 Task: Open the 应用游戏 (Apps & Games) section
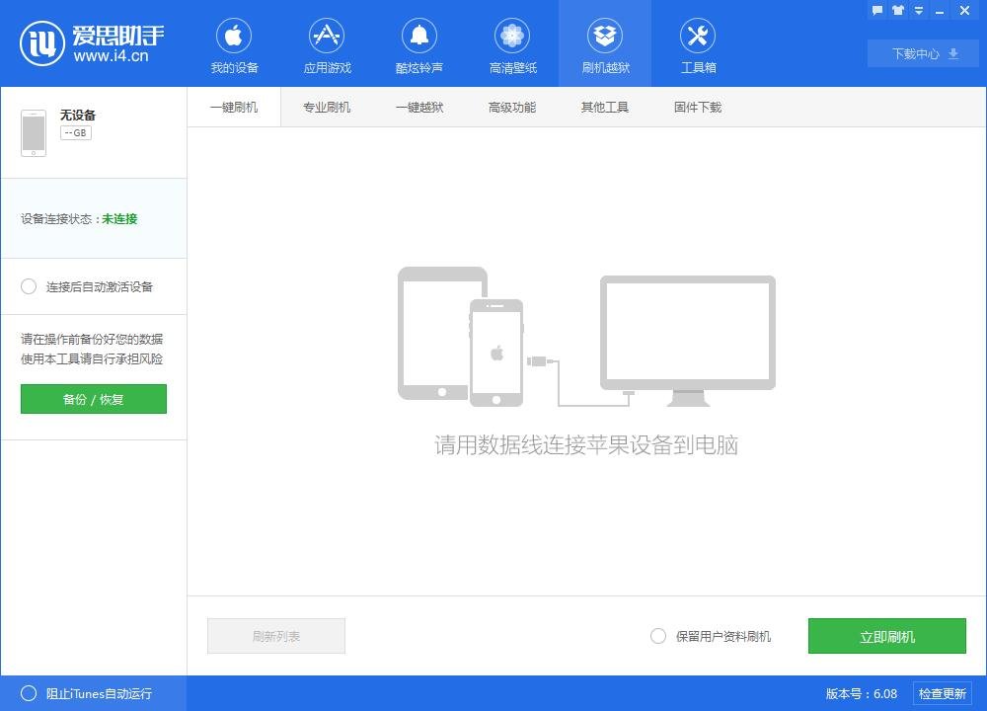click(x=326, y=43)
